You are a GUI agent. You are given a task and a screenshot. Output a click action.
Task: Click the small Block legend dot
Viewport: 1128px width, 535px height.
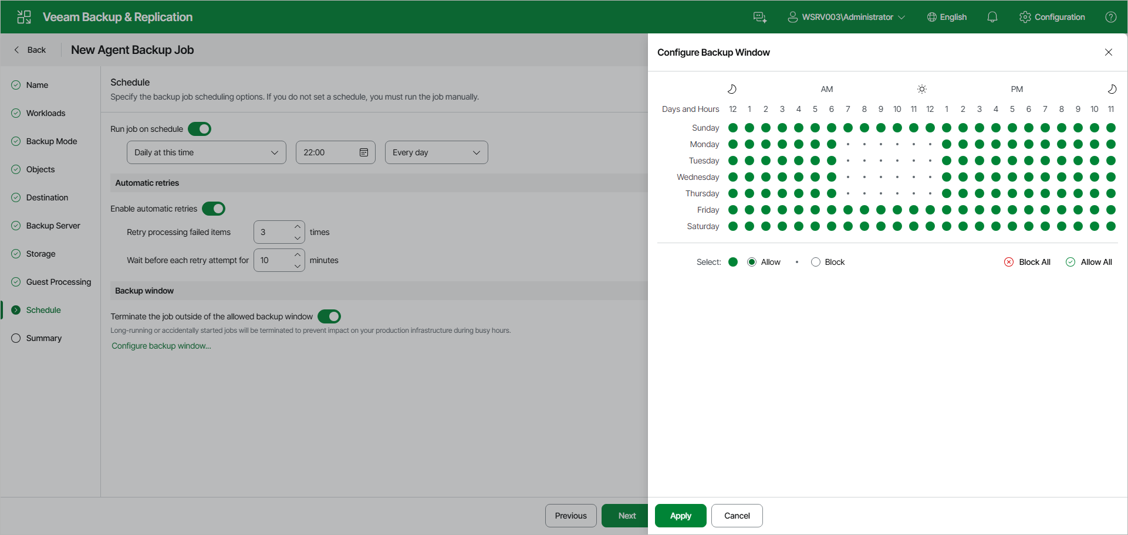coord(797,262)
